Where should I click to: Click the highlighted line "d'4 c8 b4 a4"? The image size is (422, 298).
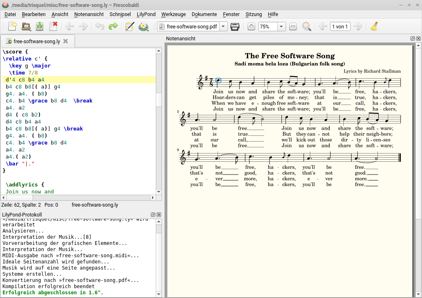[79, 79]
